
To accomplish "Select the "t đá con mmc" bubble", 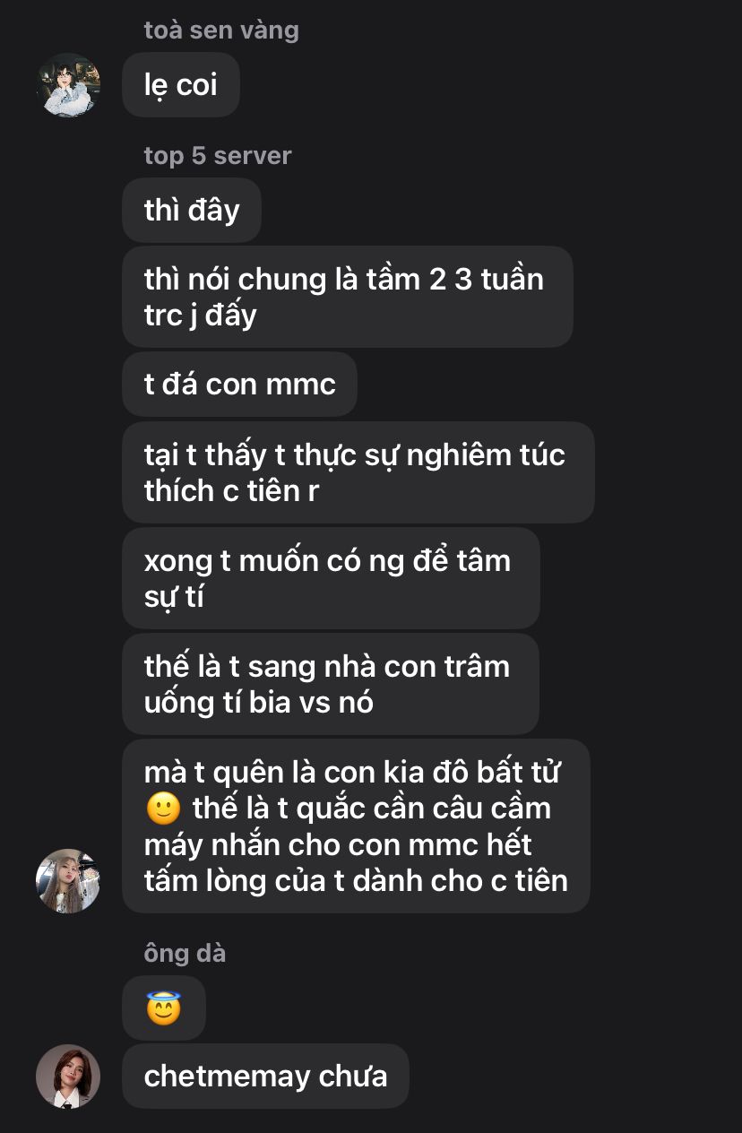I will pos(239,384).
